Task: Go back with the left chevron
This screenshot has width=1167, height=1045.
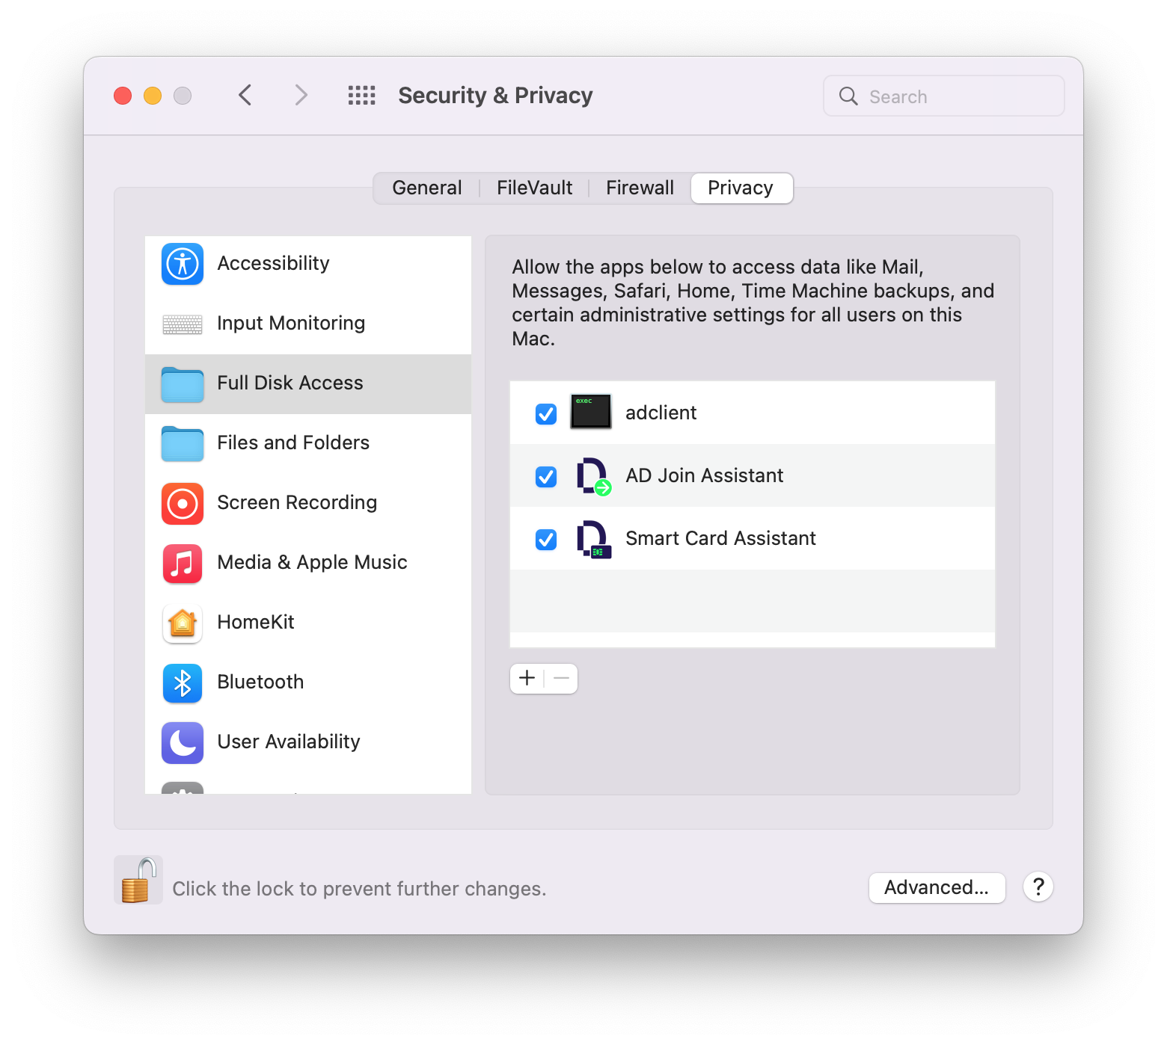Action: pyautogui.click(x=245, y=96)
